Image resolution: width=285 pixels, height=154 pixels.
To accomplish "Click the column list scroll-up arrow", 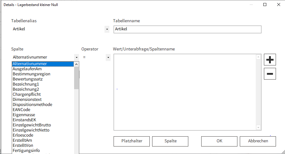I will click(76, 64).
